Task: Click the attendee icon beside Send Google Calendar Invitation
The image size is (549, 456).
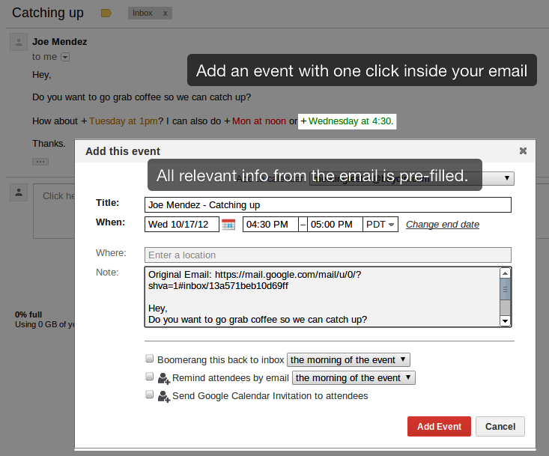Action: pos(163,396)
